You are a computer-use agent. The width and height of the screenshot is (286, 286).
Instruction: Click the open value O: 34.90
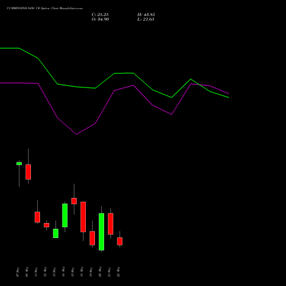[x=100, y=19]
